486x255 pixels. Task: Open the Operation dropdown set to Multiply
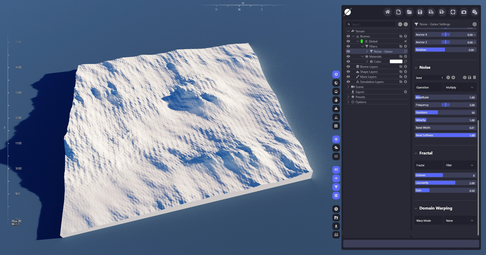click(459, 87)
